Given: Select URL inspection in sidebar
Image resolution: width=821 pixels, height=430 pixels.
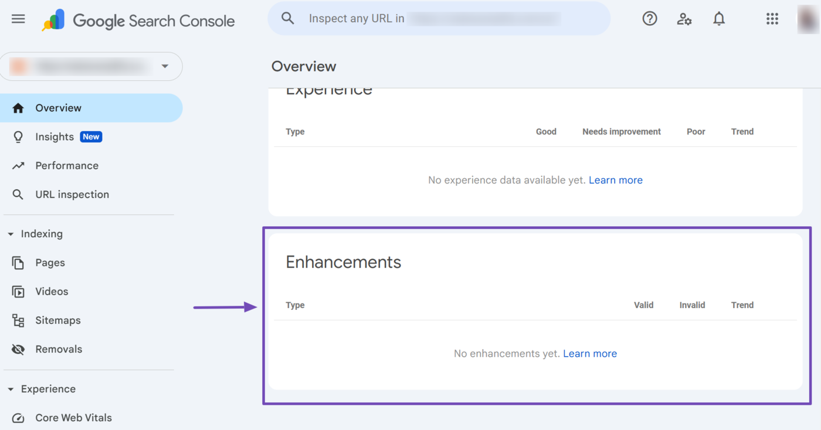Looking at the screenshot, I should point(72,194).
